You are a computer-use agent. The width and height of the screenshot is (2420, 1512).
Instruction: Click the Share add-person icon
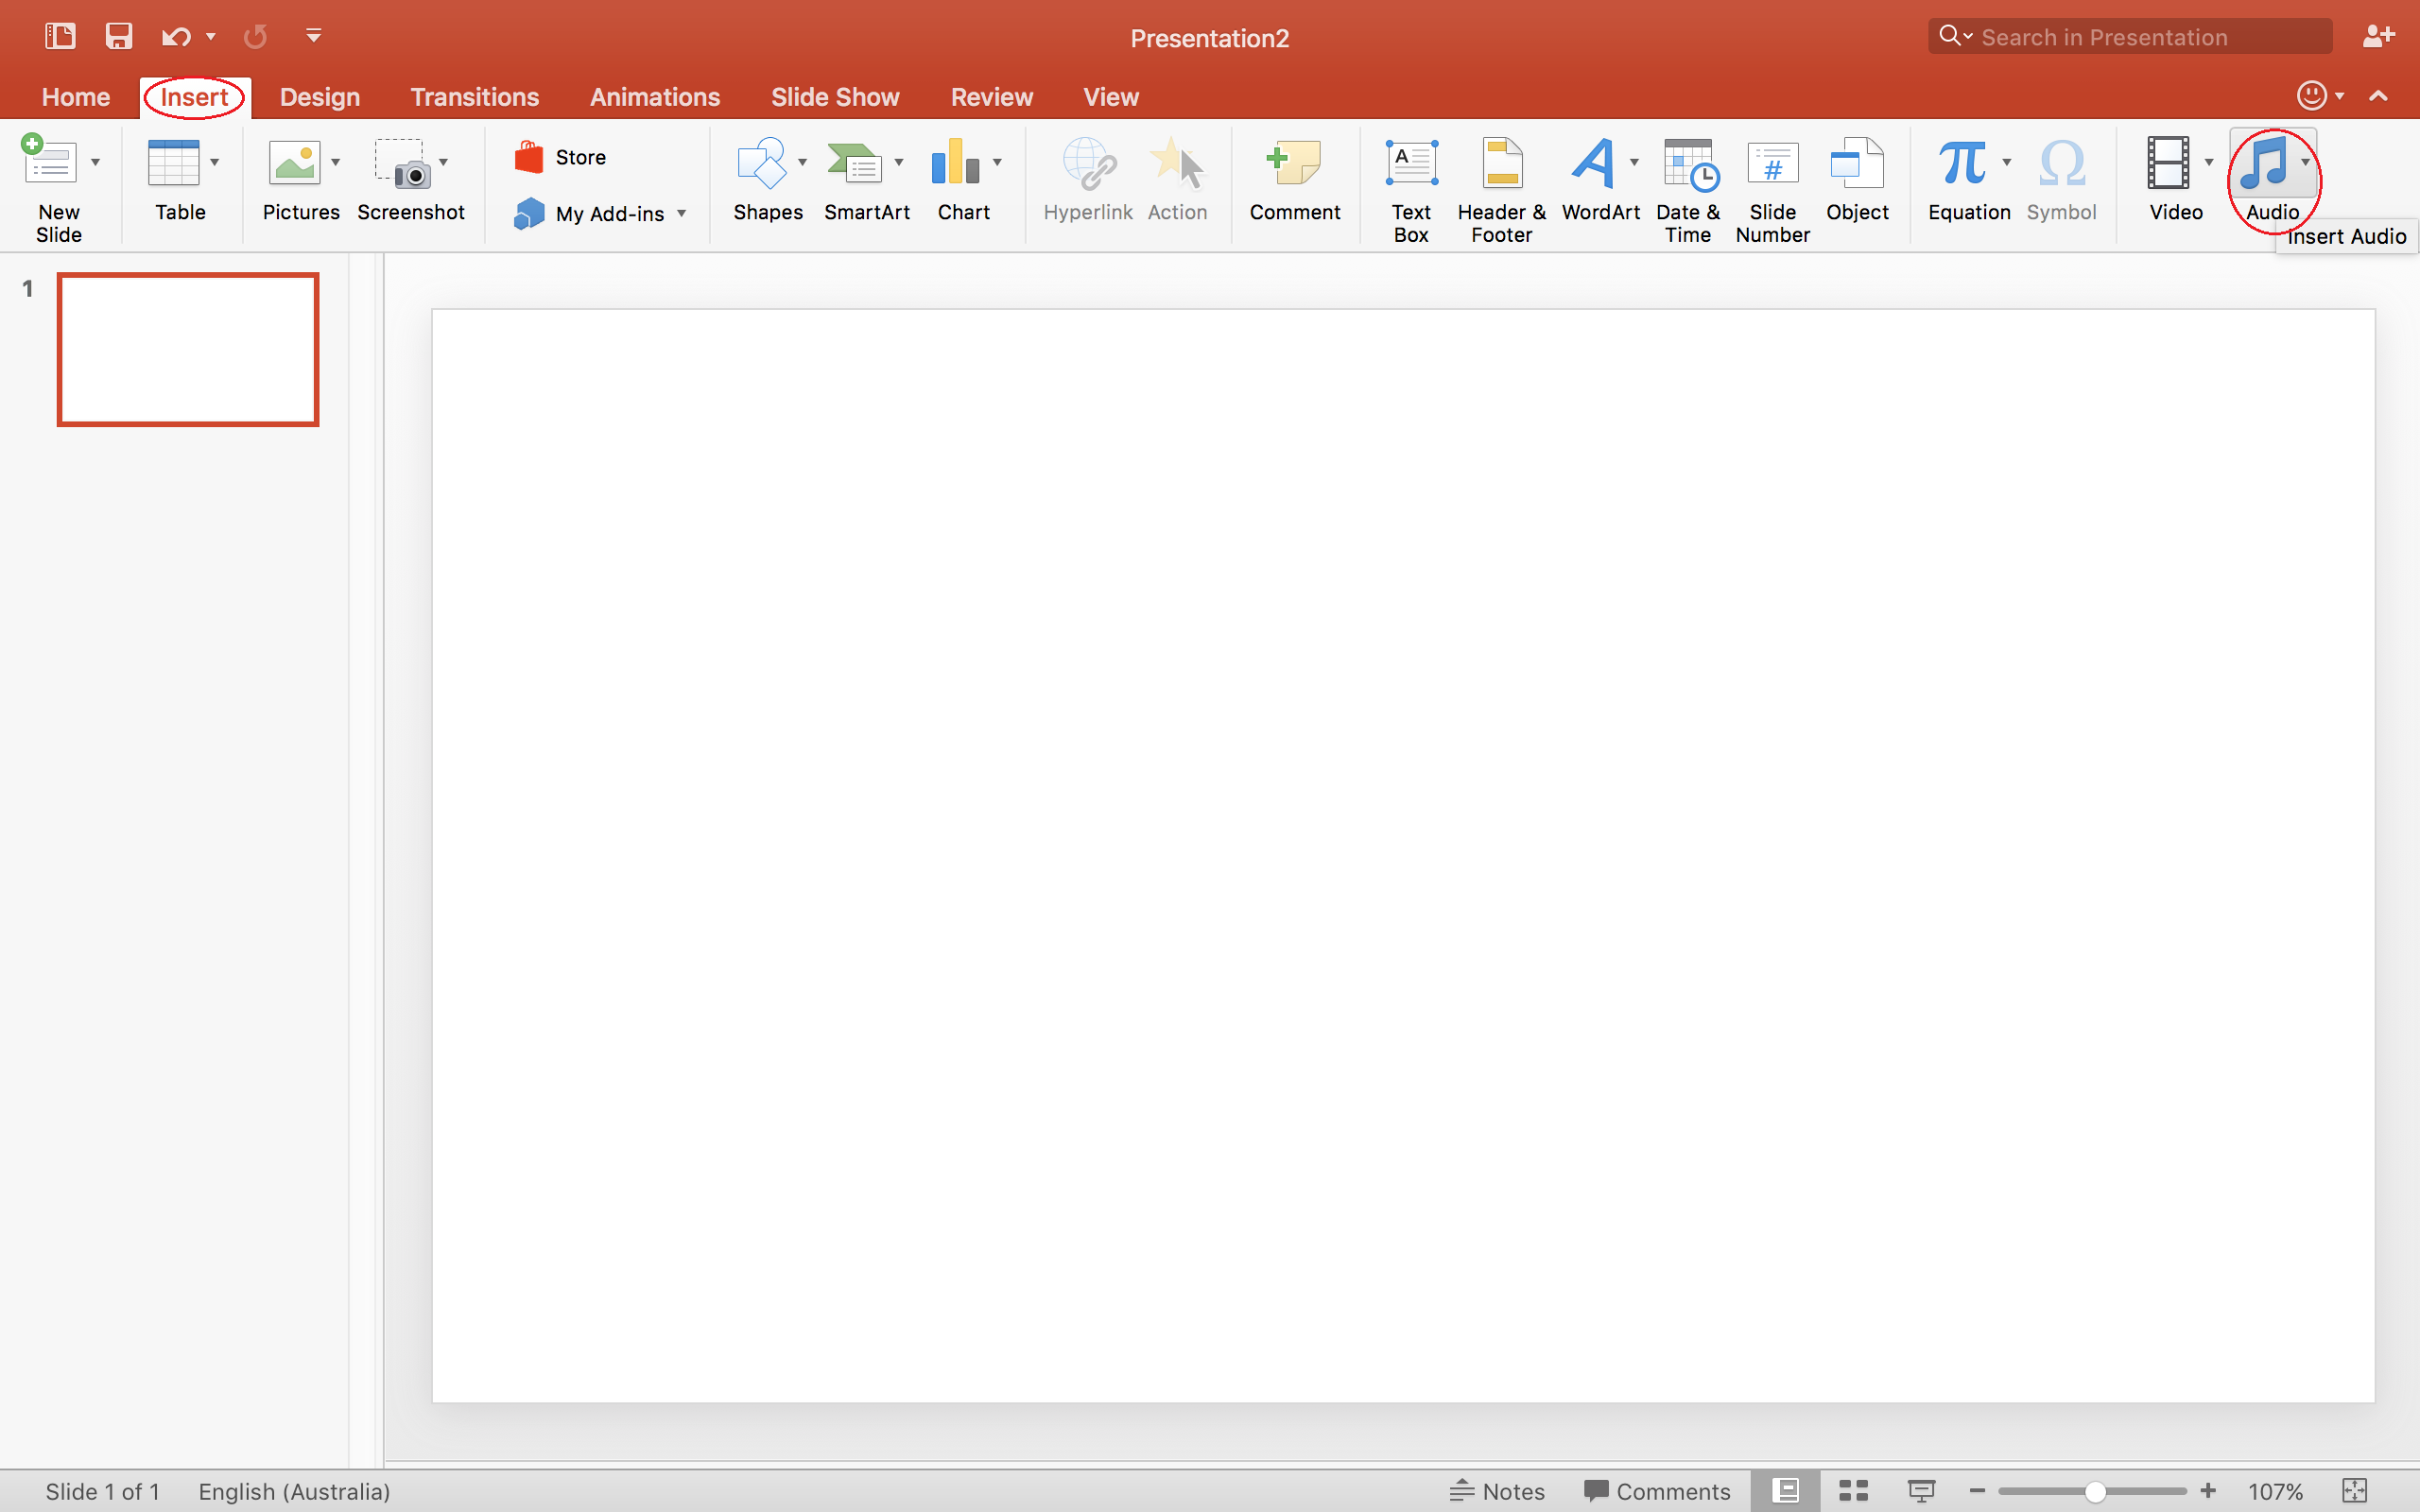coord(2378,37)
